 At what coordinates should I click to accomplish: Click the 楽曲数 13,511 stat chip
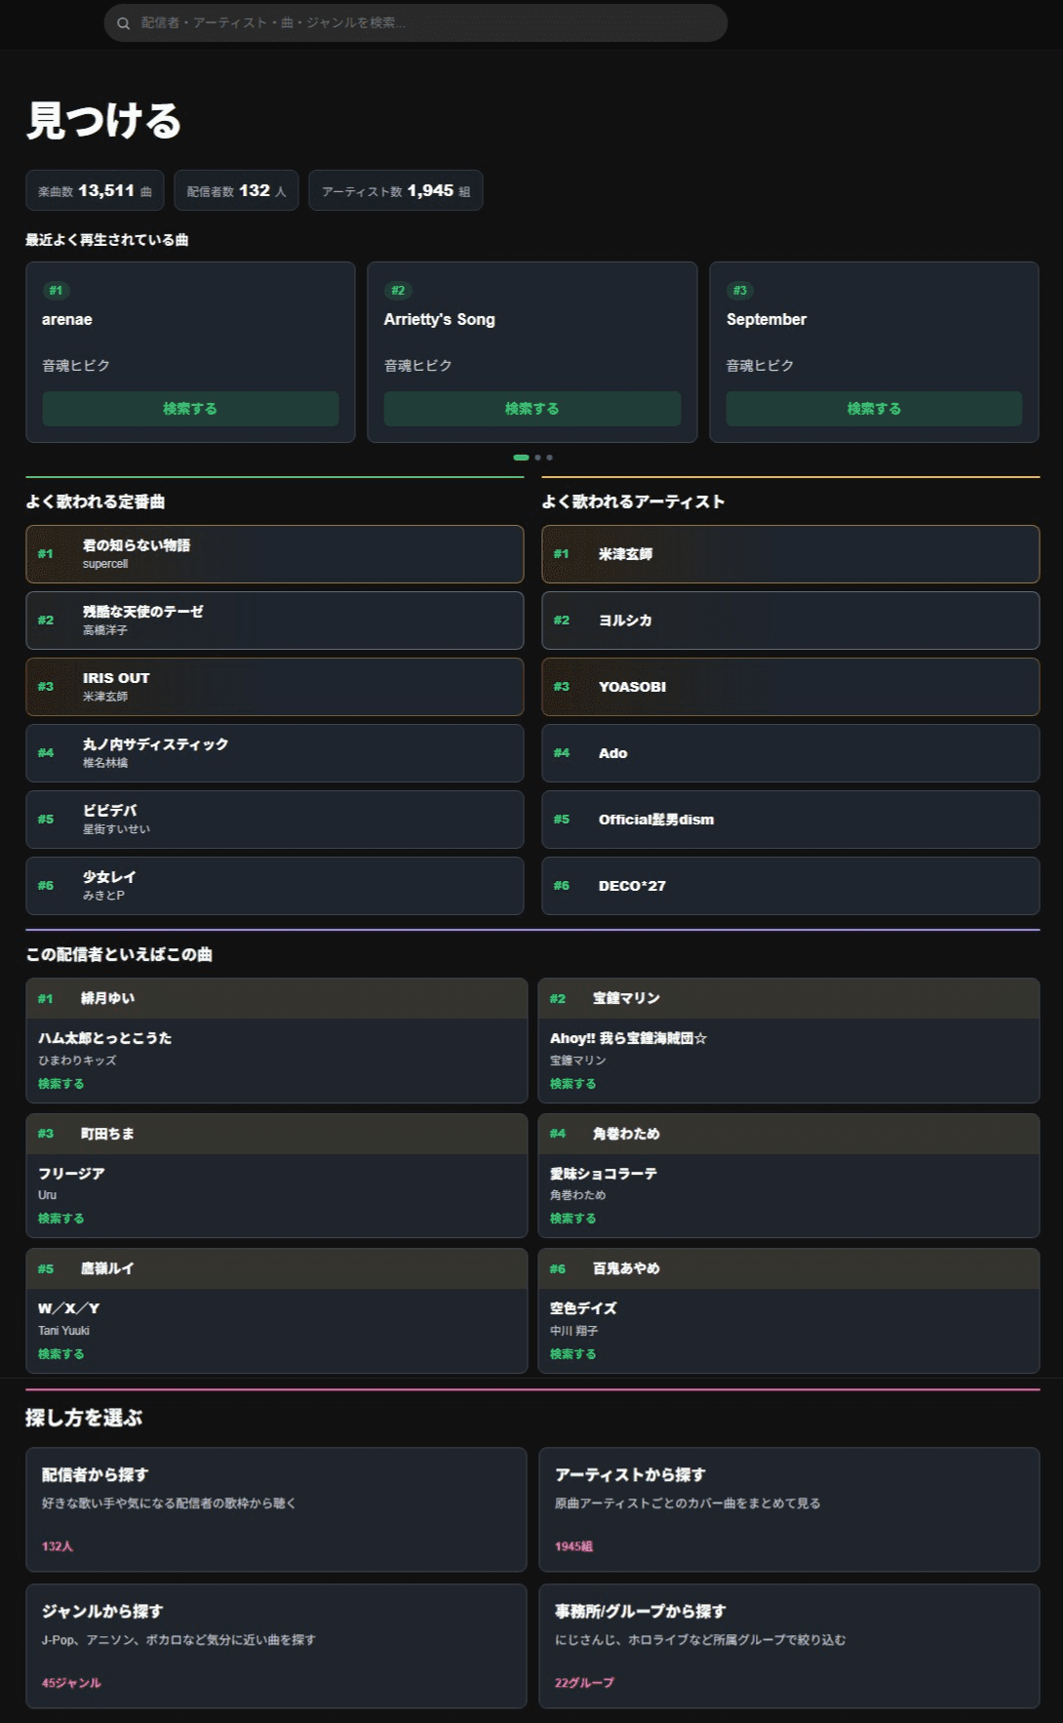point(95,191)
